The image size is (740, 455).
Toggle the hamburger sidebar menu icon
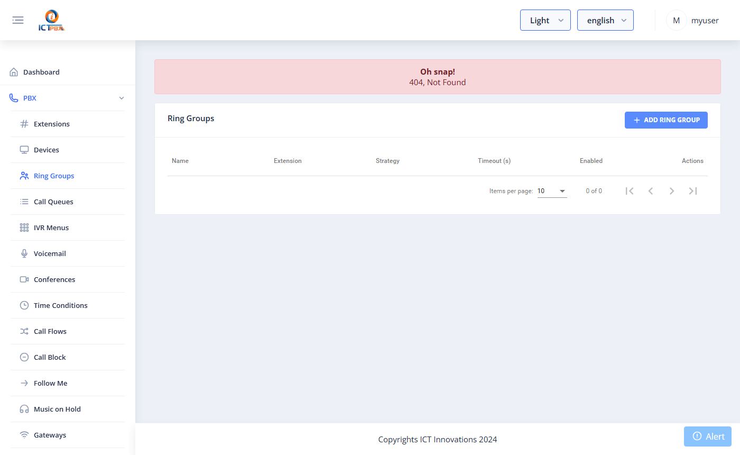click(18, 20)
